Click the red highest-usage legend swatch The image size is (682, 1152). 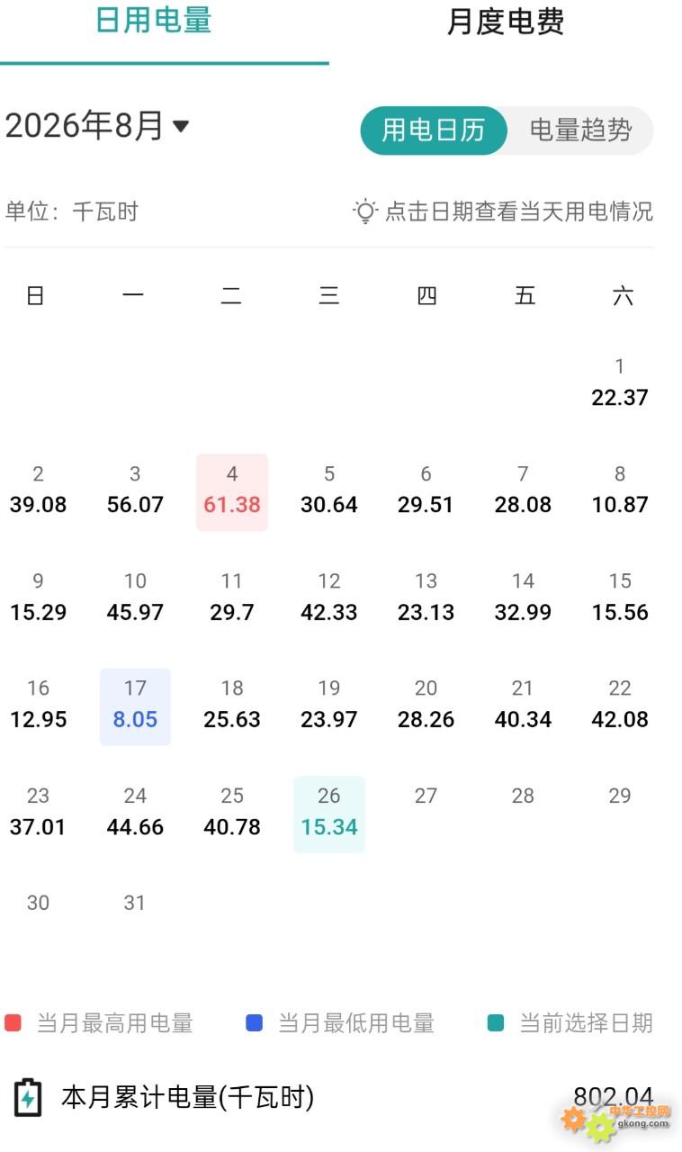point(13,1023)
